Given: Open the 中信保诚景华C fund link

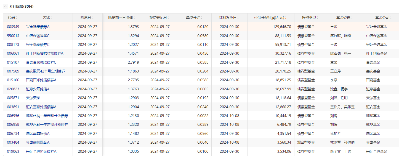Looking at the screenshot, I should point(38,36).
